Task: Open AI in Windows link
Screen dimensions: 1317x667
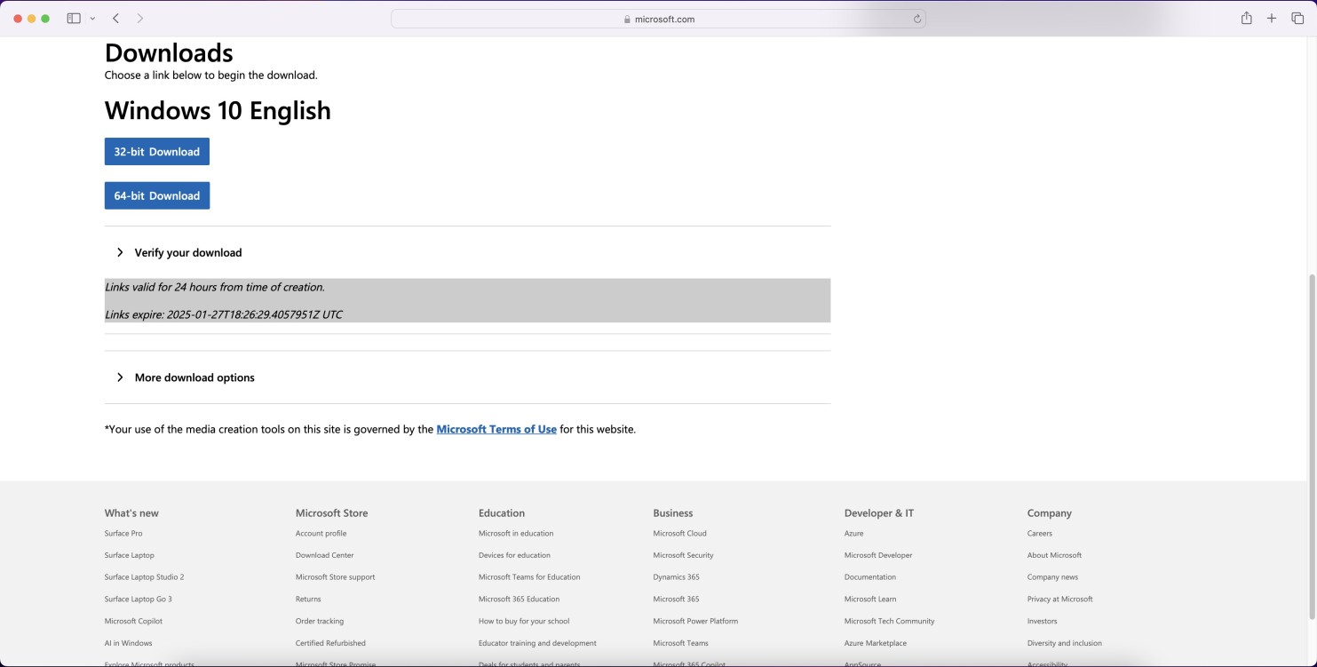Action: coord(129,643)
